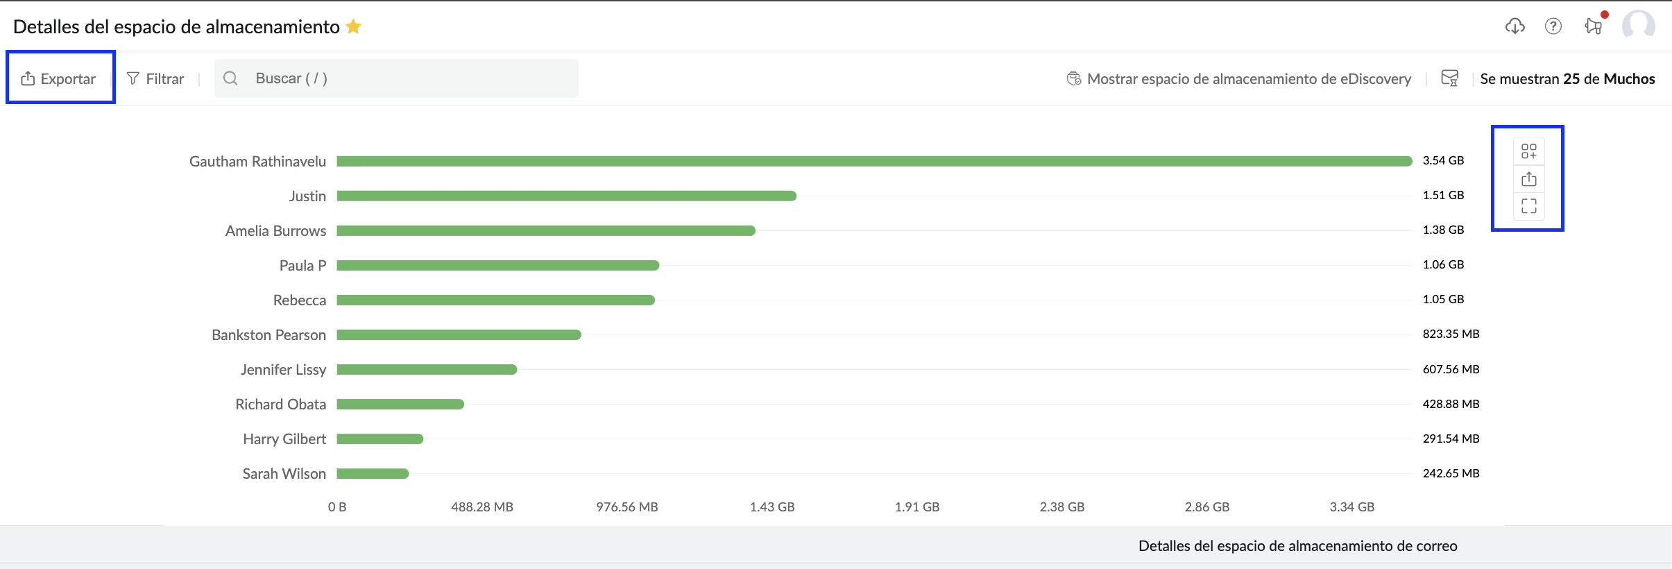Expand the chart to fullscreen
Viewport: 1672px width, 569px height.
(x=1529, y=206)
